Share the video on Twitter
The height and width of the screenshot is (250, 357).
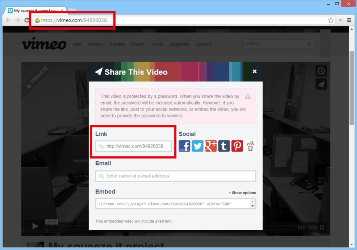pyautogui.click(x=197, y=146)
